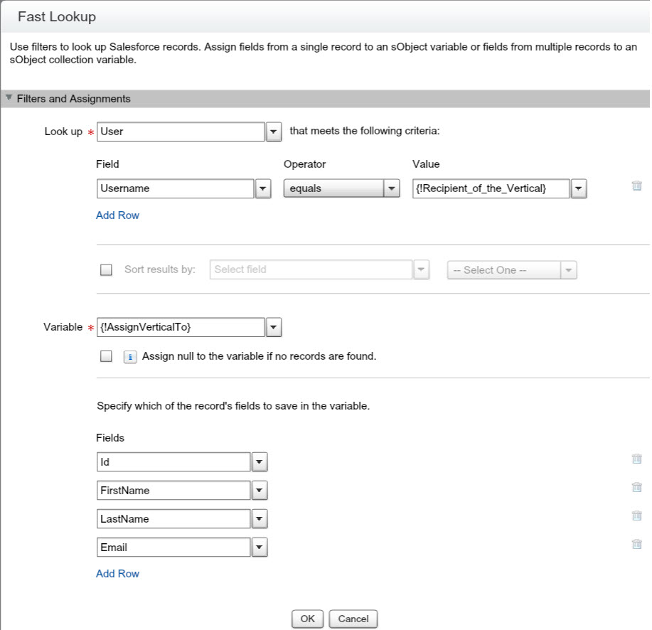Click Add Row under the filter criteria
The height and width of the screenshot is (630, 652).
pyautogui.click(x=117, y=215)
